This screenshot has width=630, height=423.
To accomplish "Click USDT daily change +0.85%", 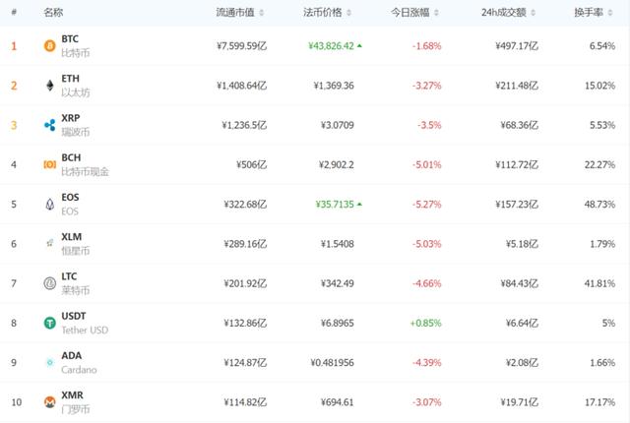I will (425, 323).
